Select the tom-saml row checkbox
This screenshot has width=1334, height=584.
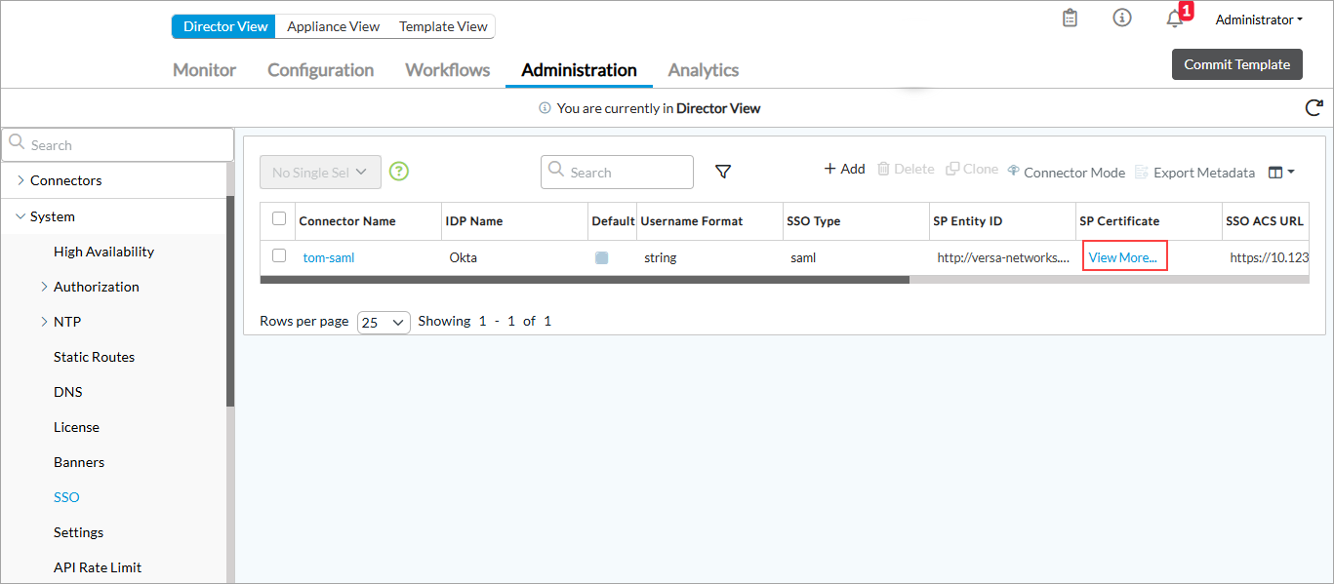pyautogui.click(x=279, y=256)
